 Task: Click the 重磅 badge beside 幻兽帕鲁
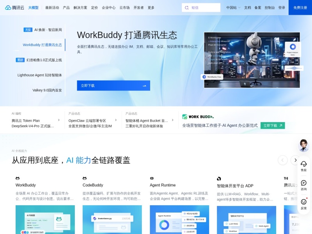coord(20,60)
